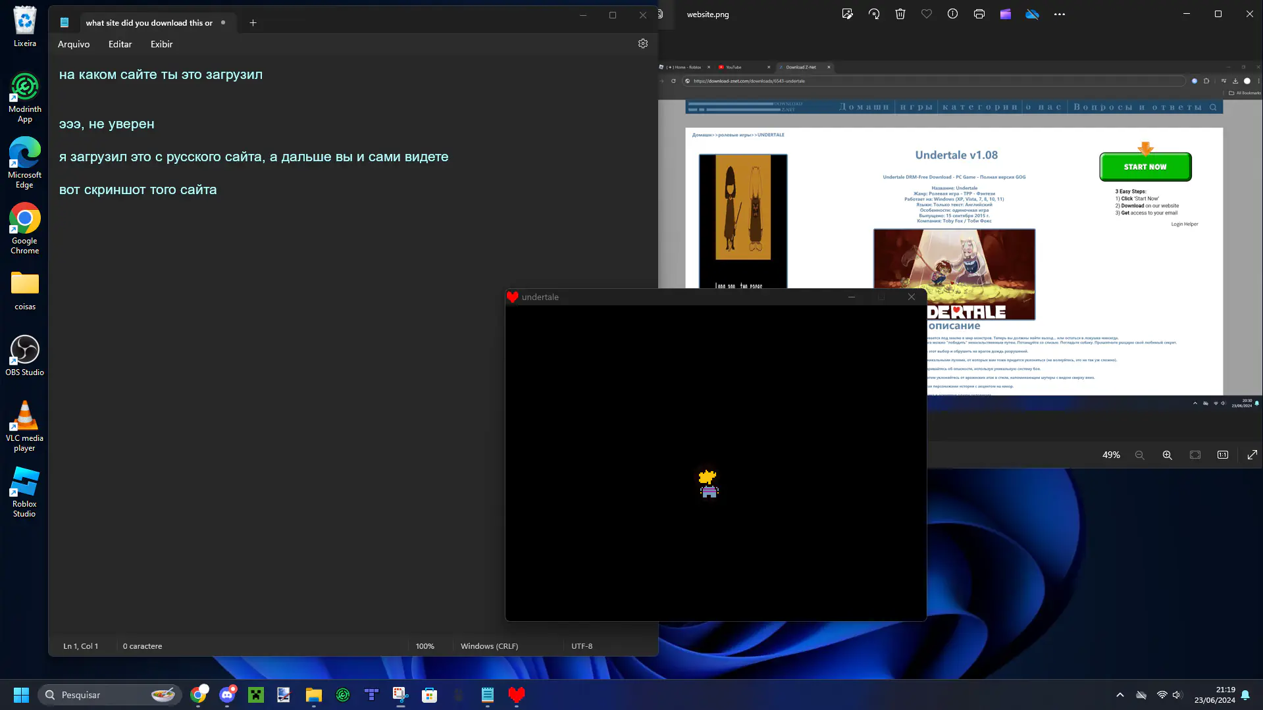This screenshot has width=1263, height=710.
Task: Click the 100% zoom status in Notepad
Action: click(x=425, y=646)
